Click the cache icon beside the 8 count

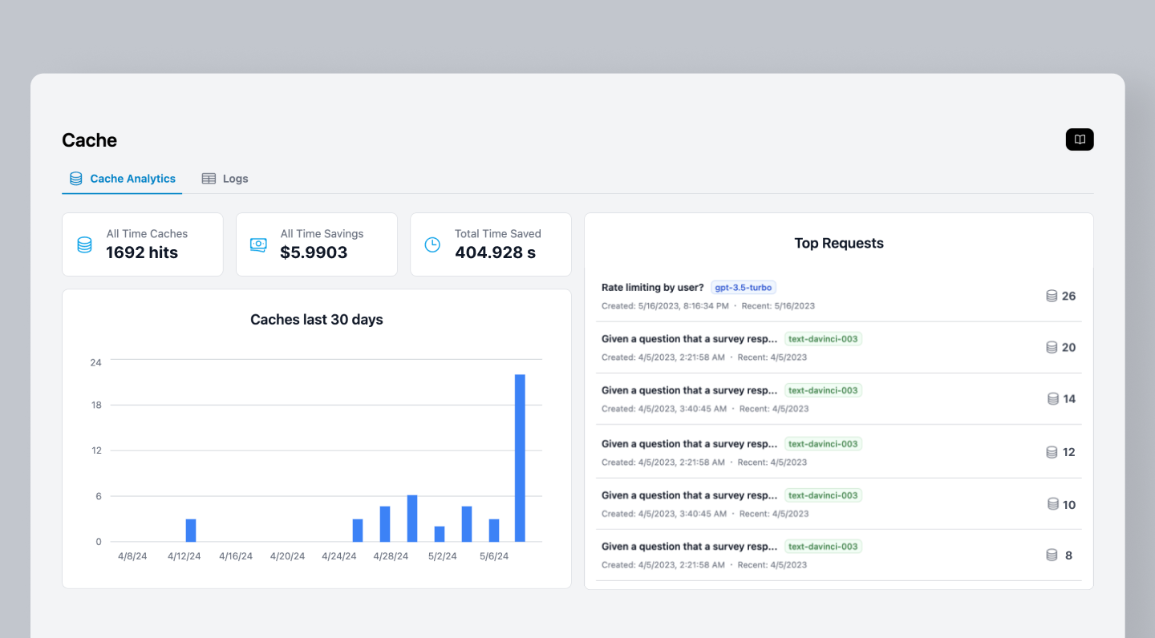click(1052, 555)
